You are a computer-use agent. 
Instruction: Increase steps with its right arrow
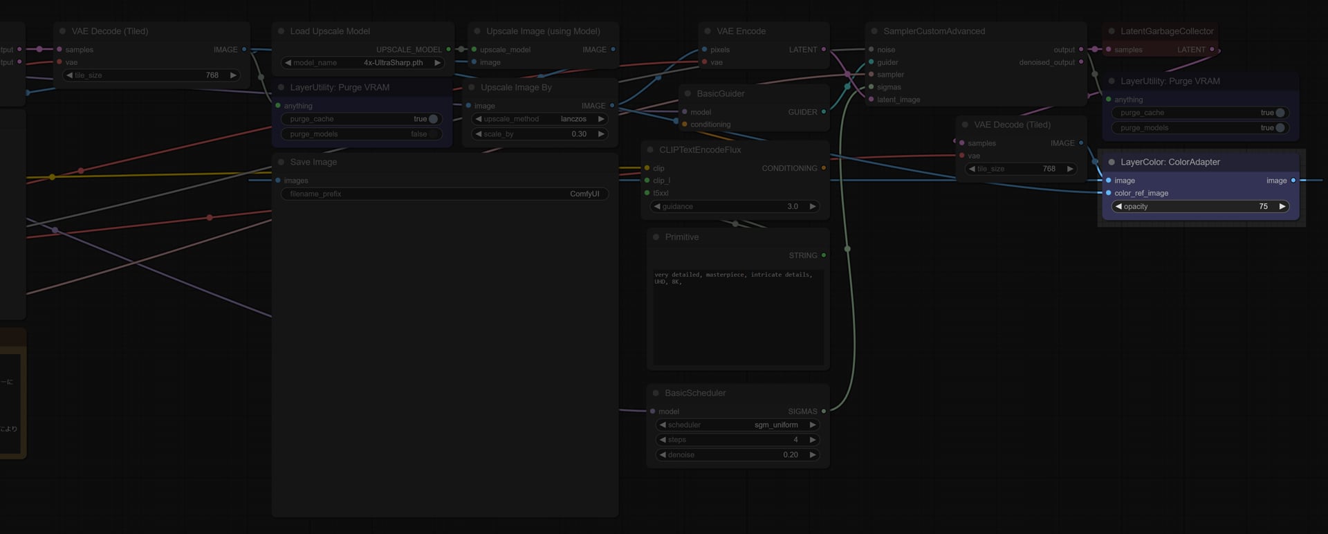[813, 439]
